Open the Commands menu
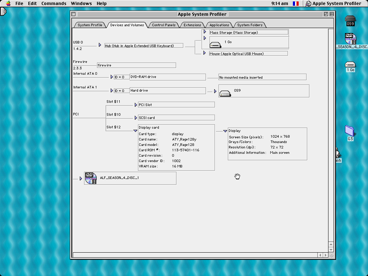The width and height of the screenshot is (368, 276). (x=54, y=3)
